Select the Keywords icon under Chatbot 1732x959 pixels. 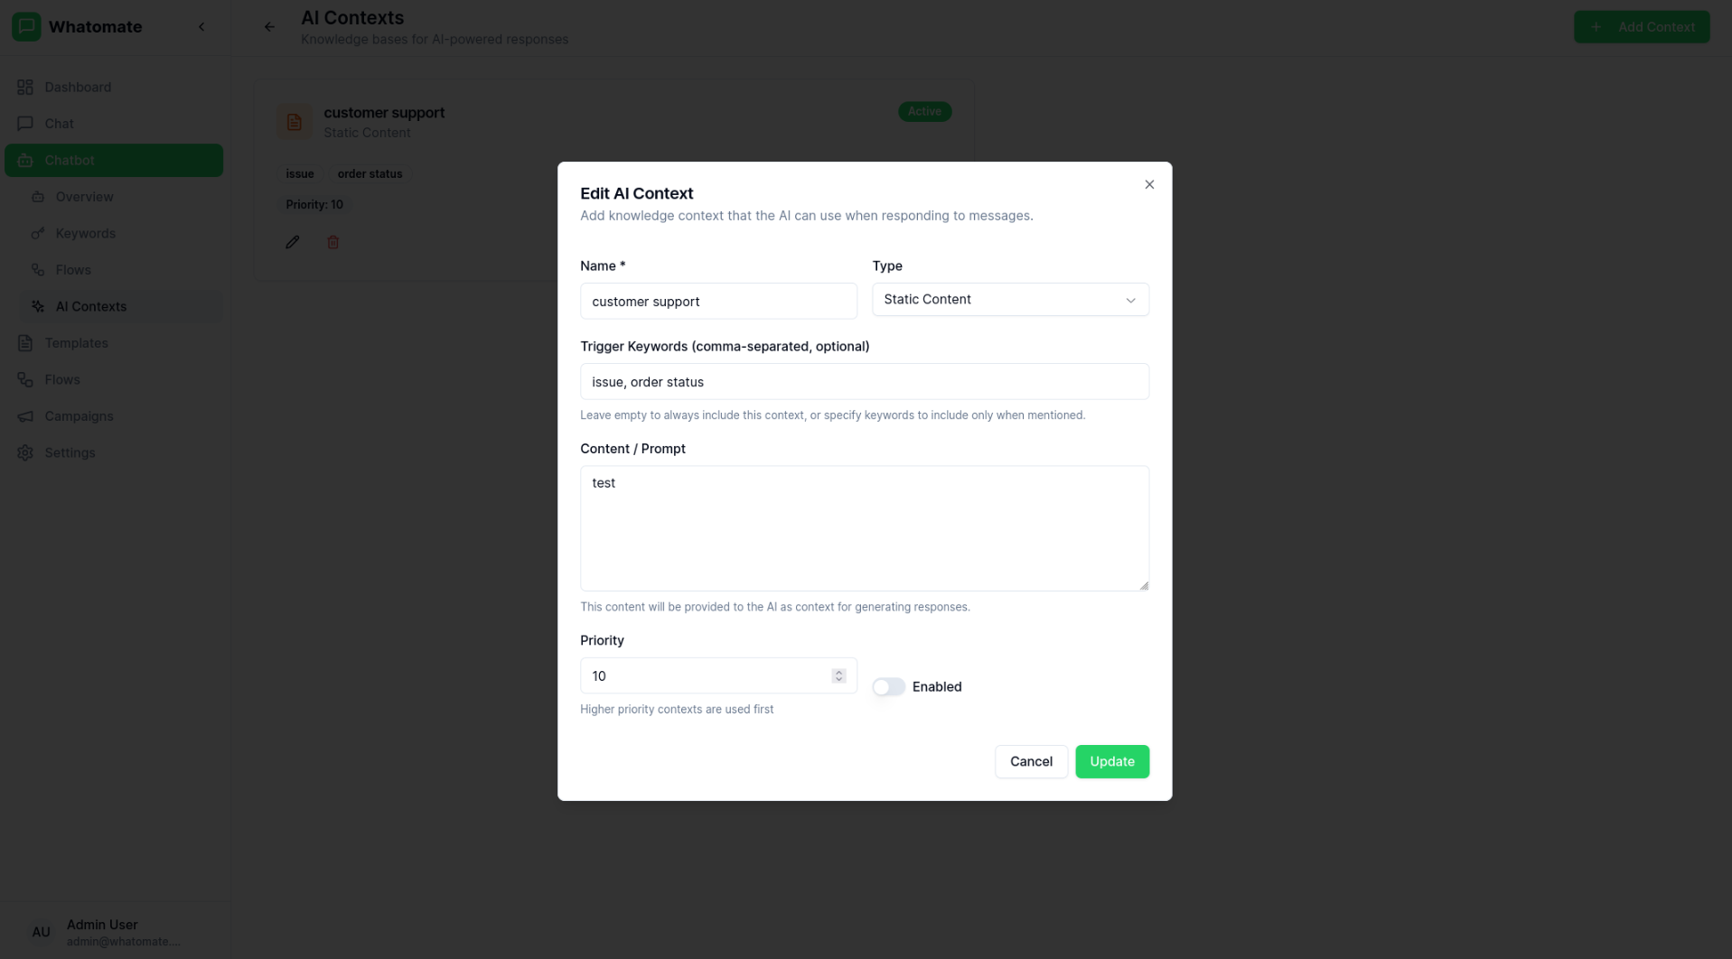click(37, 233)
